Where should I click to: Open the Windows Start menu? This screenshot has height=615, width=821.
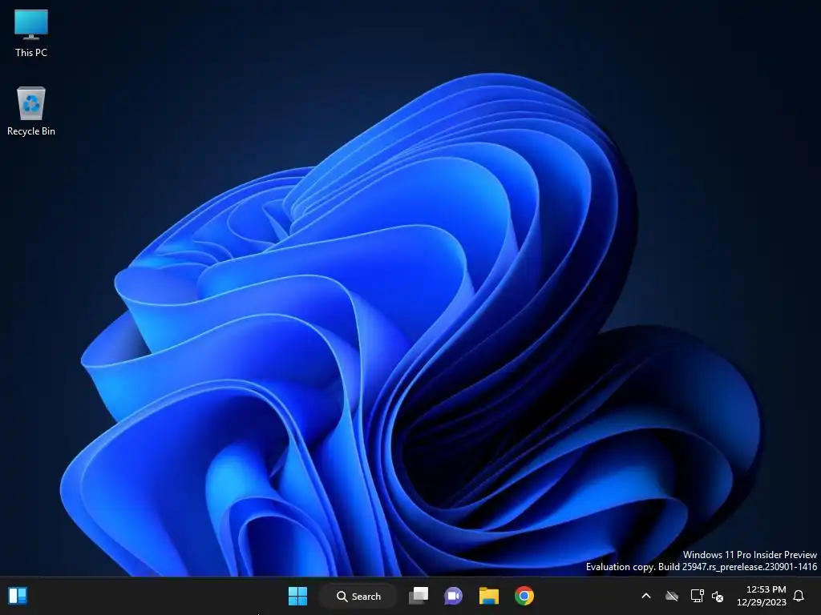tap(298, 596)
